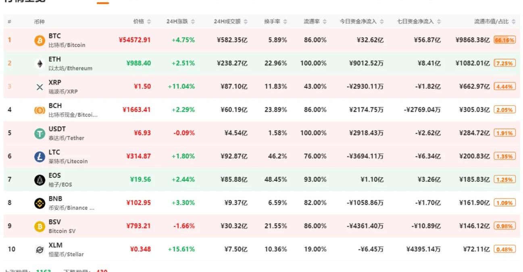Click the Tether USDT coin icon
The width and height of the screenshot is (523, 272).
[x=40, y=134]
